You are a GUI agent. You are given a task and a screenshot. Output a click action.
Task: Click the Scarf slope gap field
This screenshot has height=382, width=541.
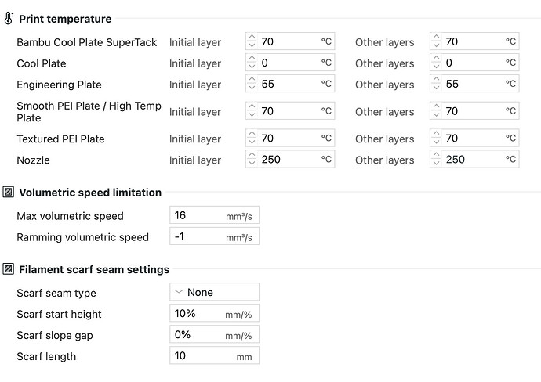[214, 334]
